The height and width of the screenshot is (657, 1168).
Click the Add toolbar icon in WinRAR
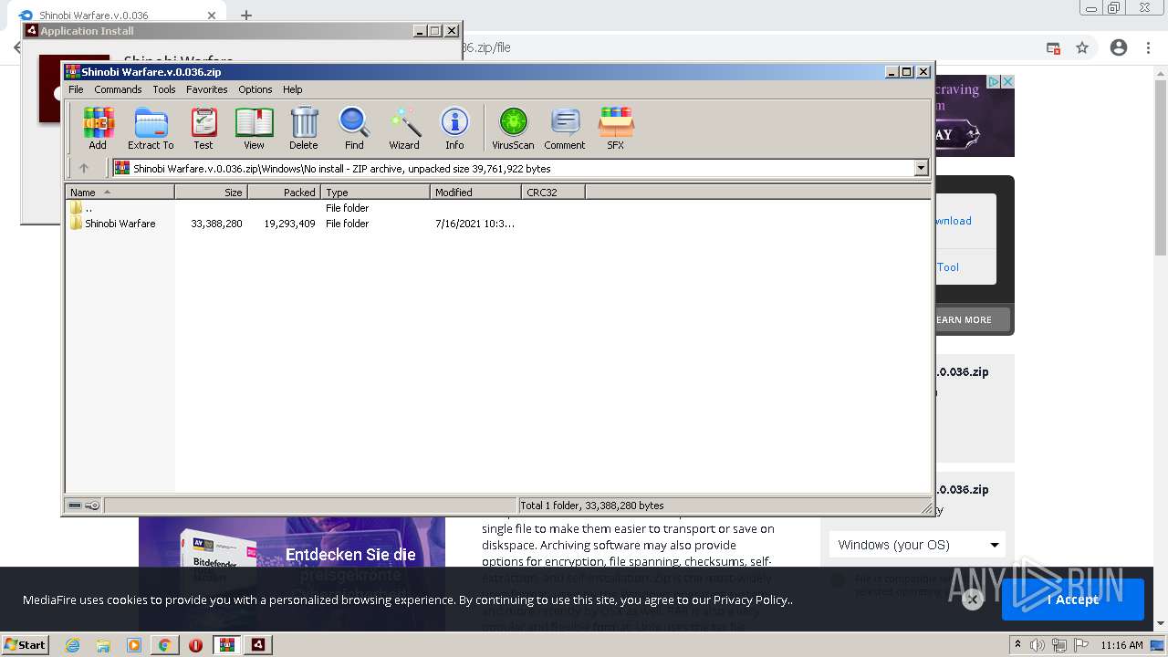tap(98, 128)
